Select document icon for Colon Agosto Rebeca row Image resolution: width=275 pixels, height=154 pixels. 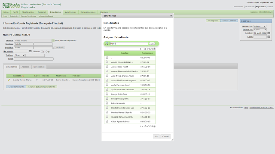click(107, 121)
